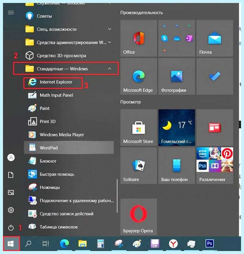Viewport: 244px width, 254px height.
Task: Open Таблица символов character map
Action: 69,227
